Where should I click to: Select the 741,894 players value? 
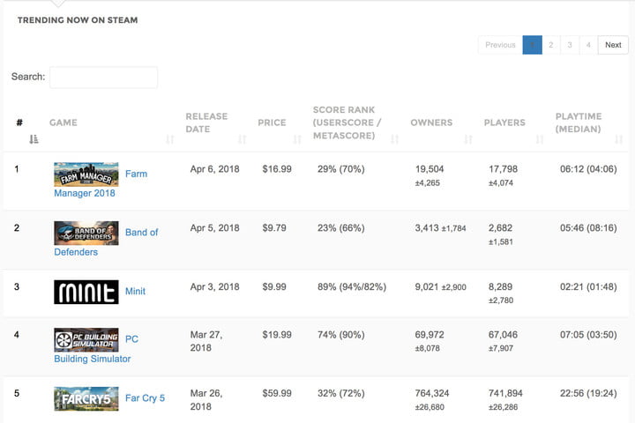506,393
